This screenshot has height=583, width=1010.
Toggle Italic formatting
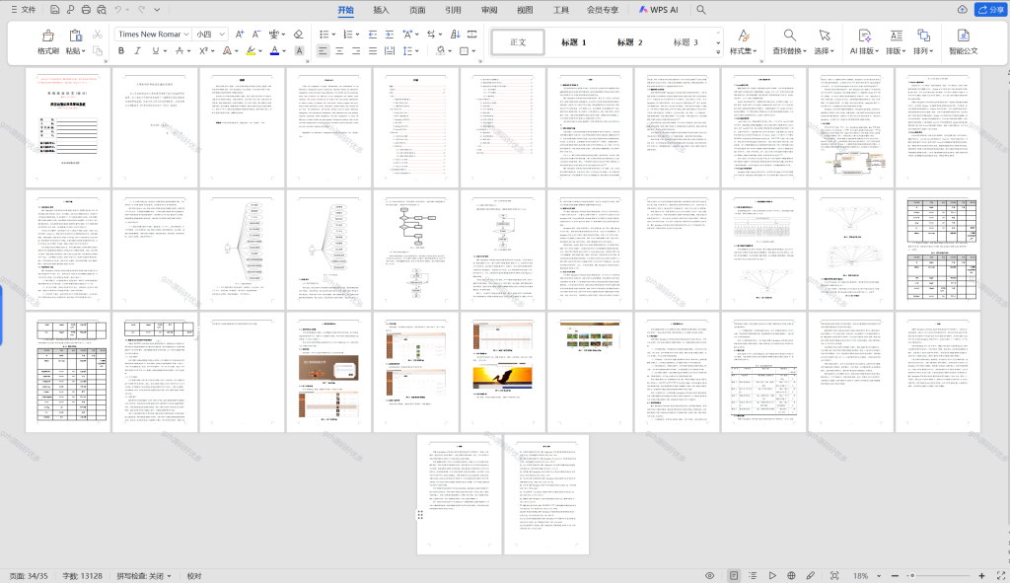(x=137, y=51)
